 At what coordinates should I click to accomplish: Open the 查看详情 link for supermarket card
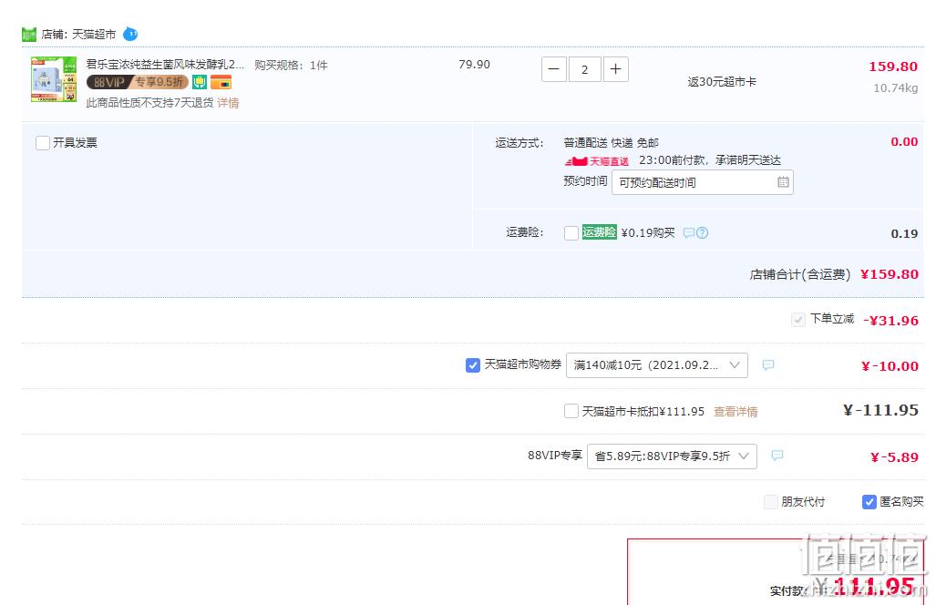tap(735, 412)
